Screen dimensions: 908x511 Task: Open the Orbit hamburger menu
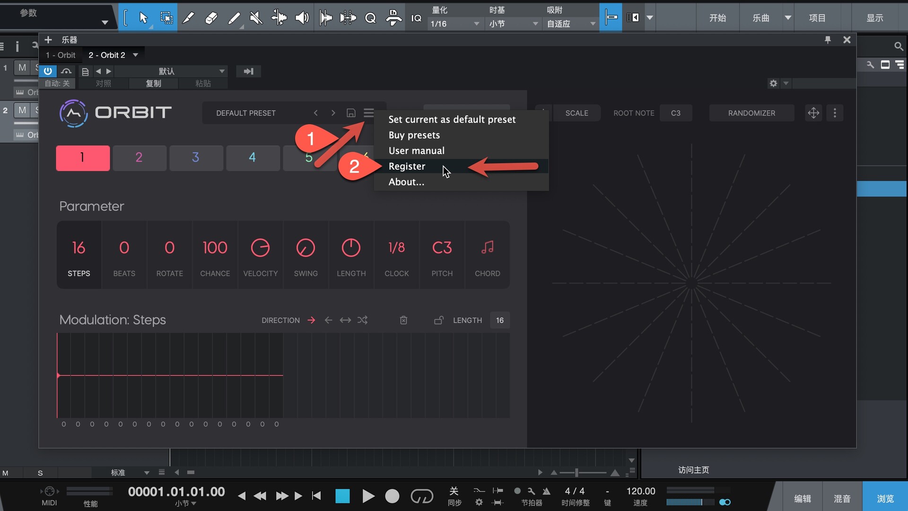click(x=369, y=113)
